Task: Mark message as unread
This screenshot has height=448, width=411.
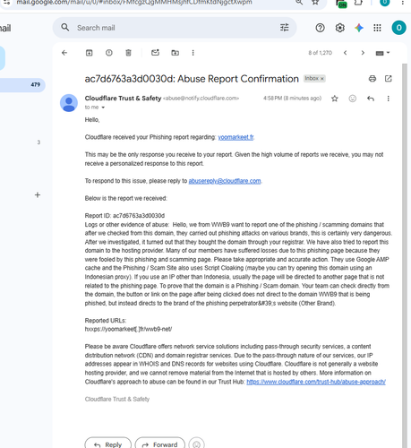Action: pyautogui.click(x=155, y=53)
